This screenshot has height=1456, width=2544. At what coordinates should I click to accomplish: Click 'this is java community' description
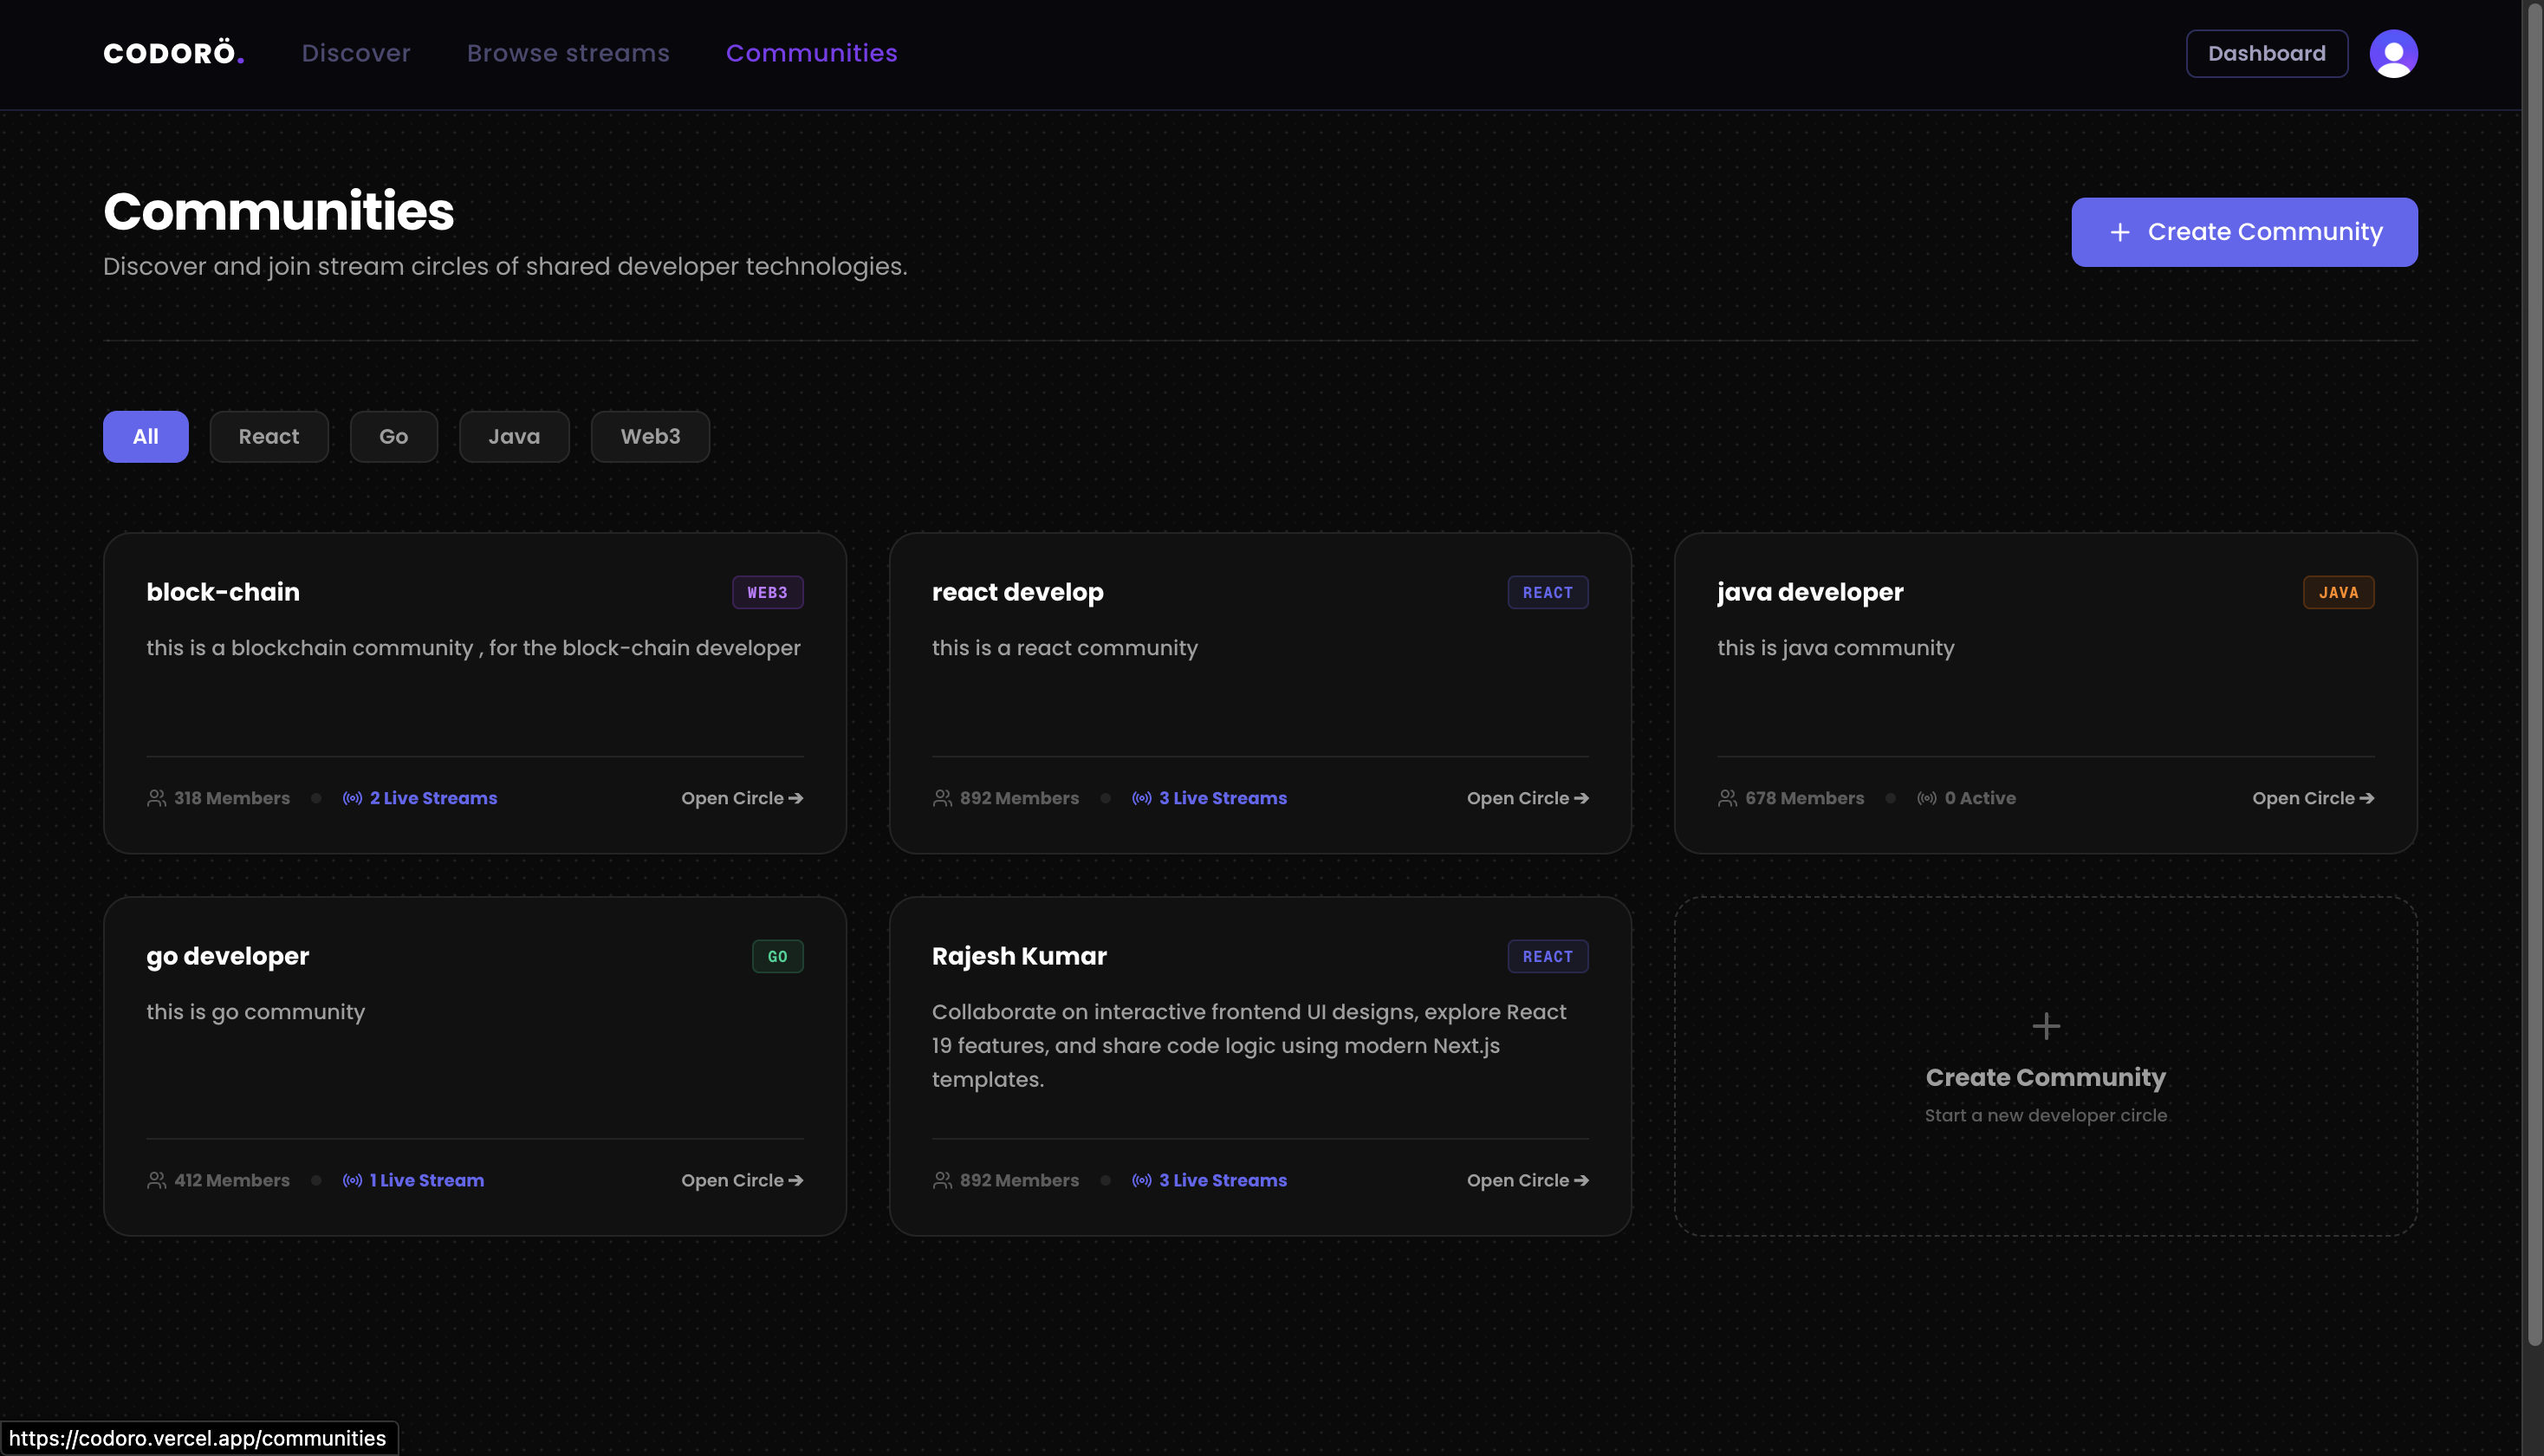pos(1835,648)
